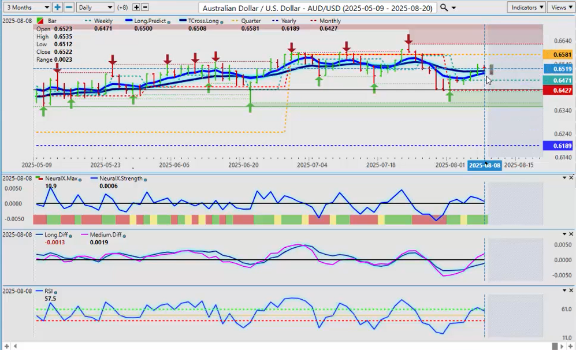The image size is (576, 350).
Task: Click the blue plus zoom-in time range button
Action: coord(57,8)
